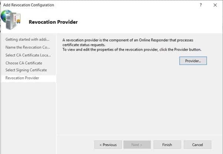Click the bold Revocation Provider heading
The width and height of the screenshot is (223, 154).
(53, 22)
